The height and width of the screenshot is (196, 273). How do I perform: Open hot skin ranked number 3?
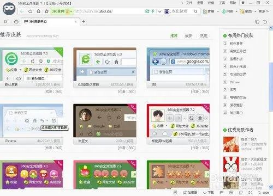coord(236,59)
